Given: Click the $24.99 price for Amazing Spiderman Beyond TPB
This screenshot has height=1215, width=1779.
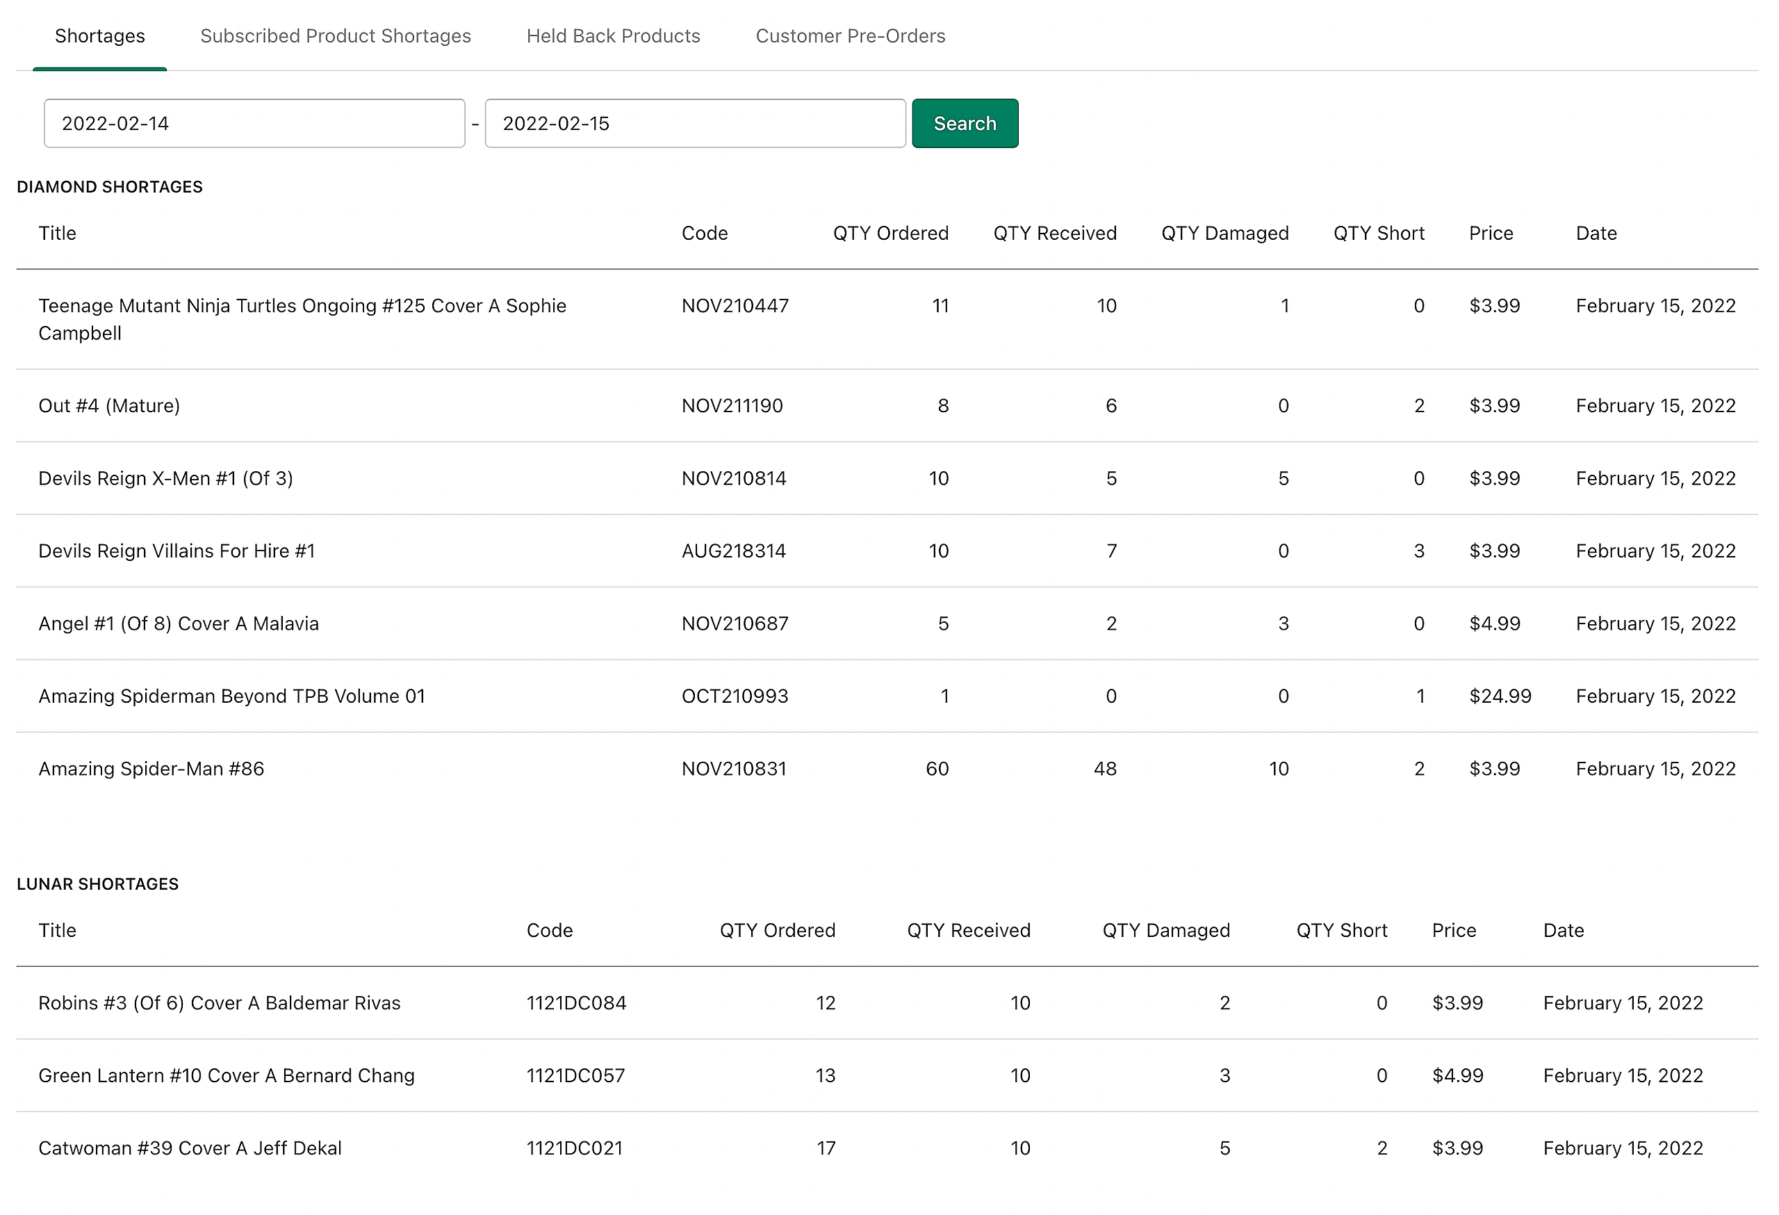Looking at the screenshot, I should tap(1500, 696).
